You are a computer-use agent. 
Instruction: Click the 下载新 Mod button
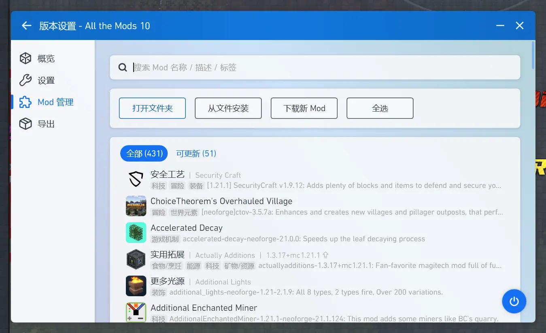tap(304, 108)
